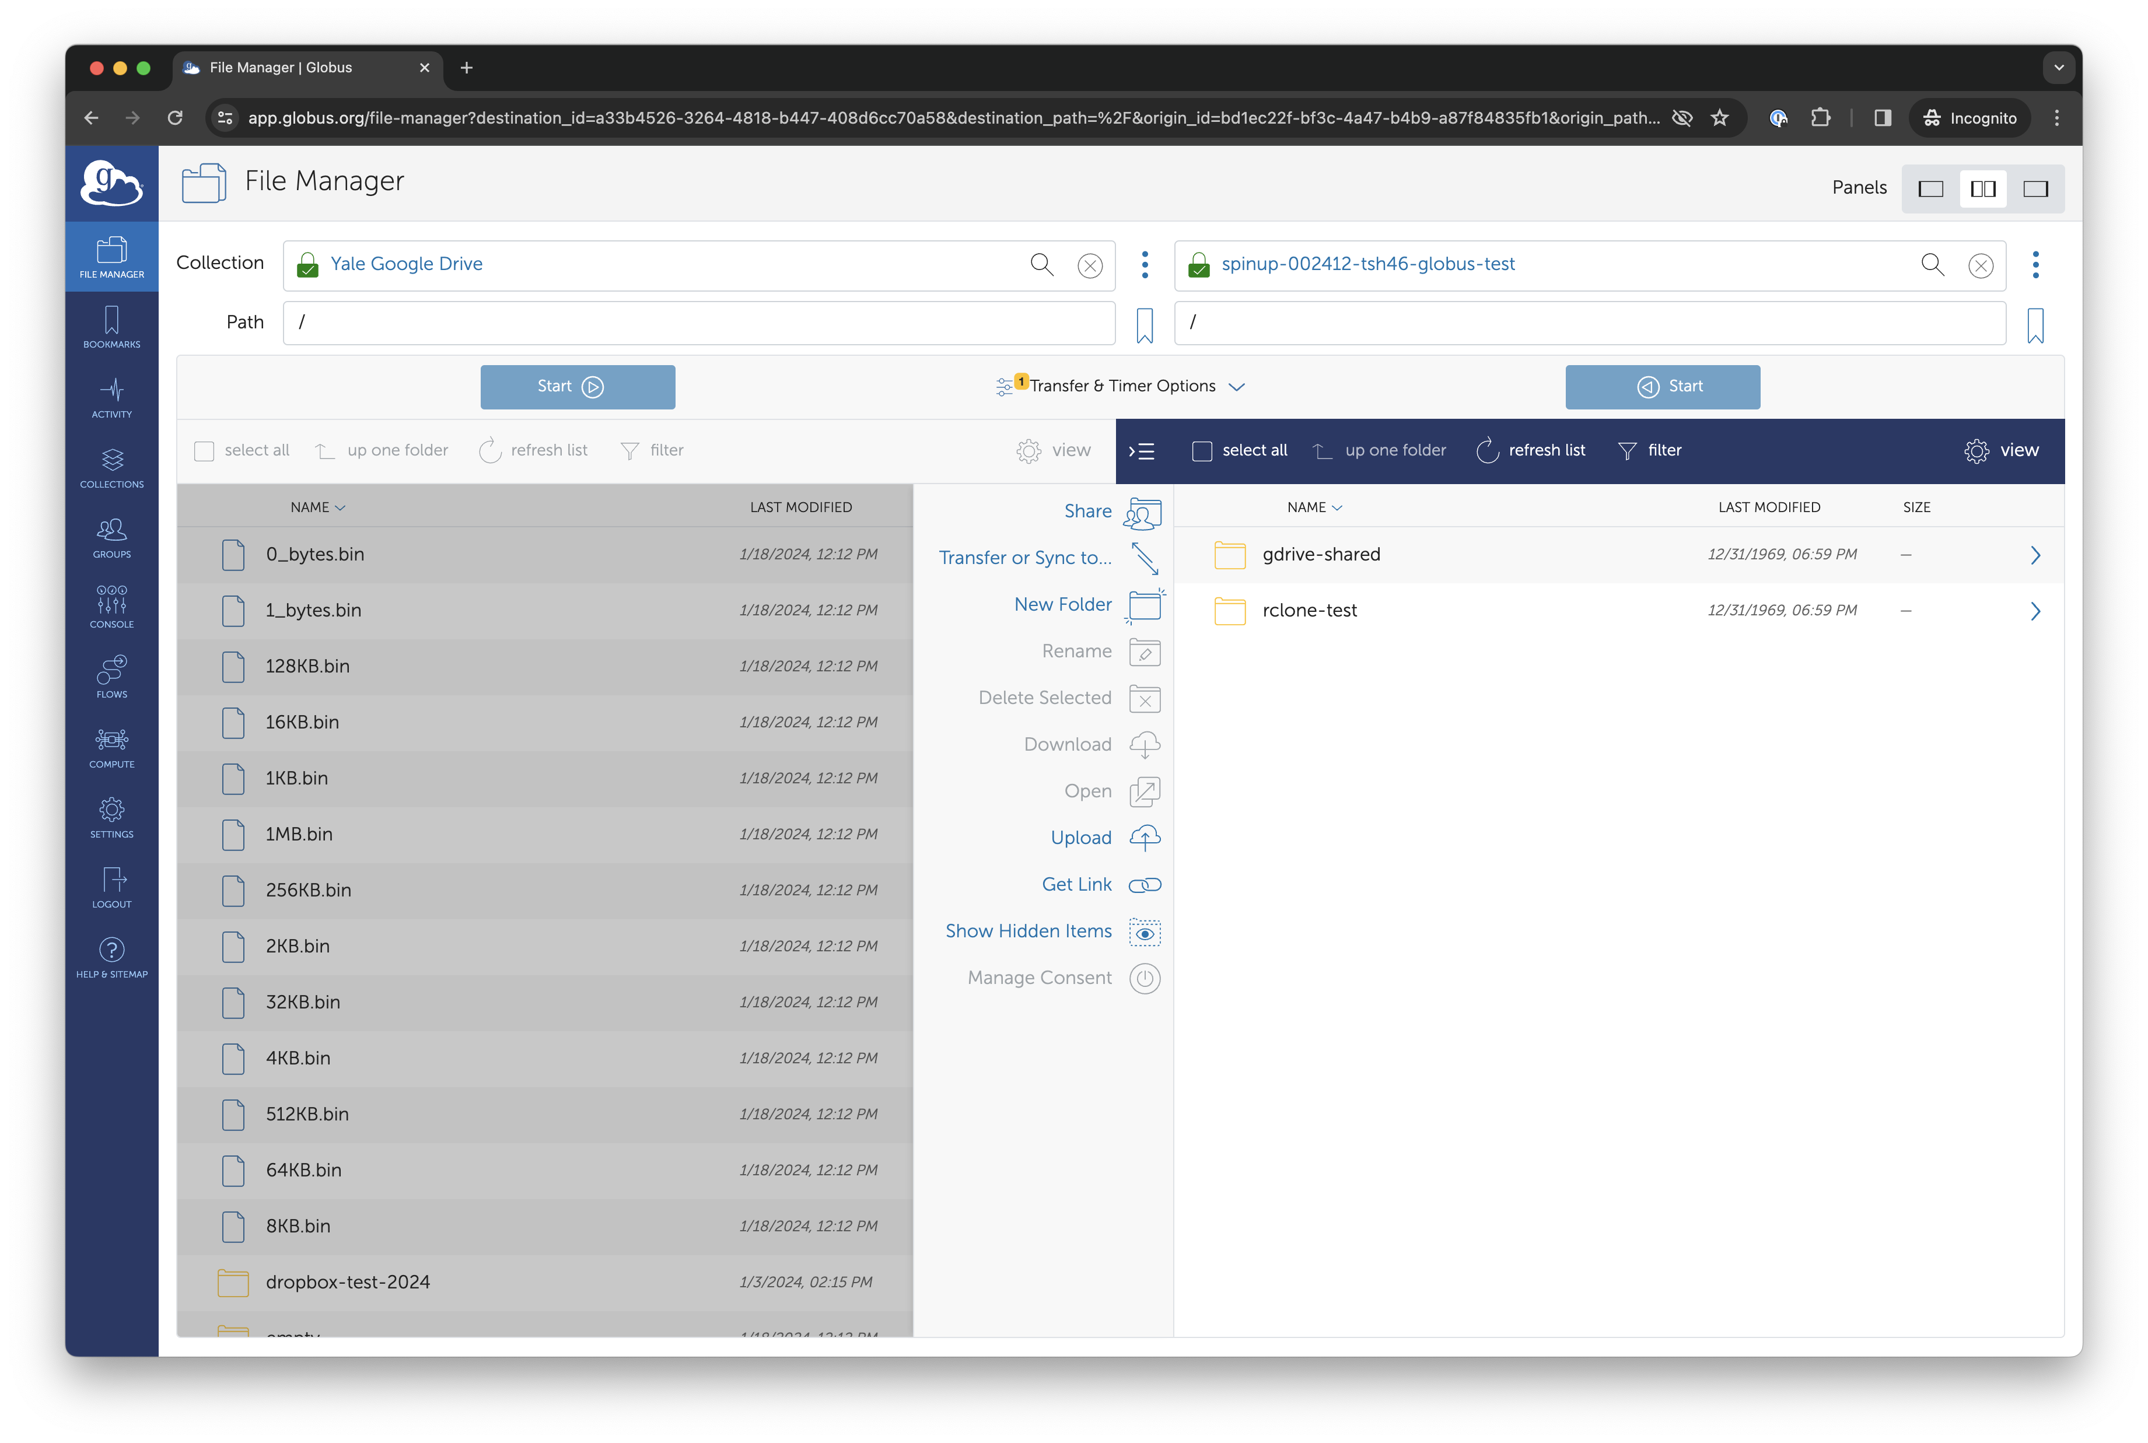Viewport: 2148px width, 1443px height.
Task: Open gdrive-shared folder via its chevron
Action: tap(2035, 556)
